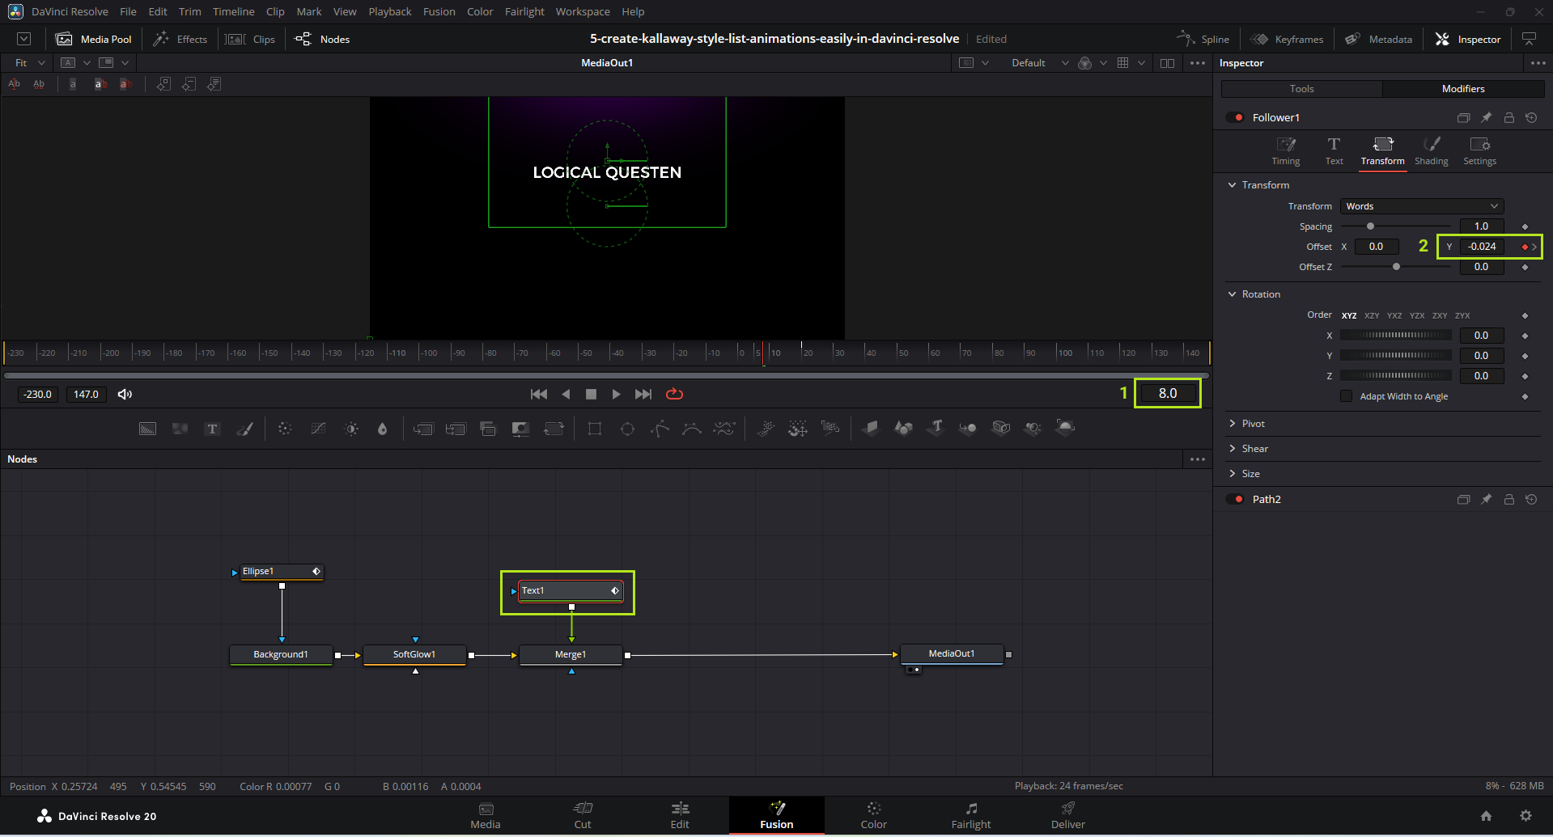Select the Paint brush tool icon
The height and width of the screenshot is (837, 1553).
pyautogui.click(x=244, y=429)
